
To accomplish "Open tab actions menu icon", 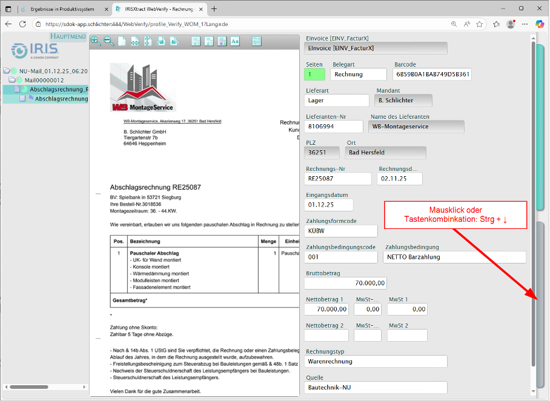I will tap(8, 9).
